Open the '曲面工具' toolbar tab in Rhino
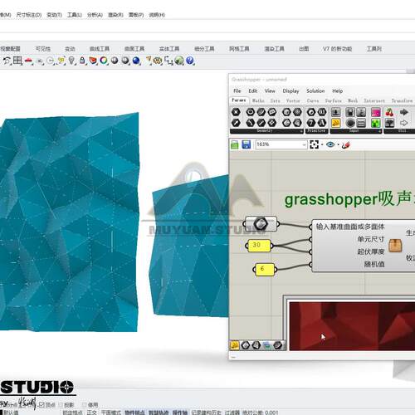415x415 pixels. (x=134, y=49)
